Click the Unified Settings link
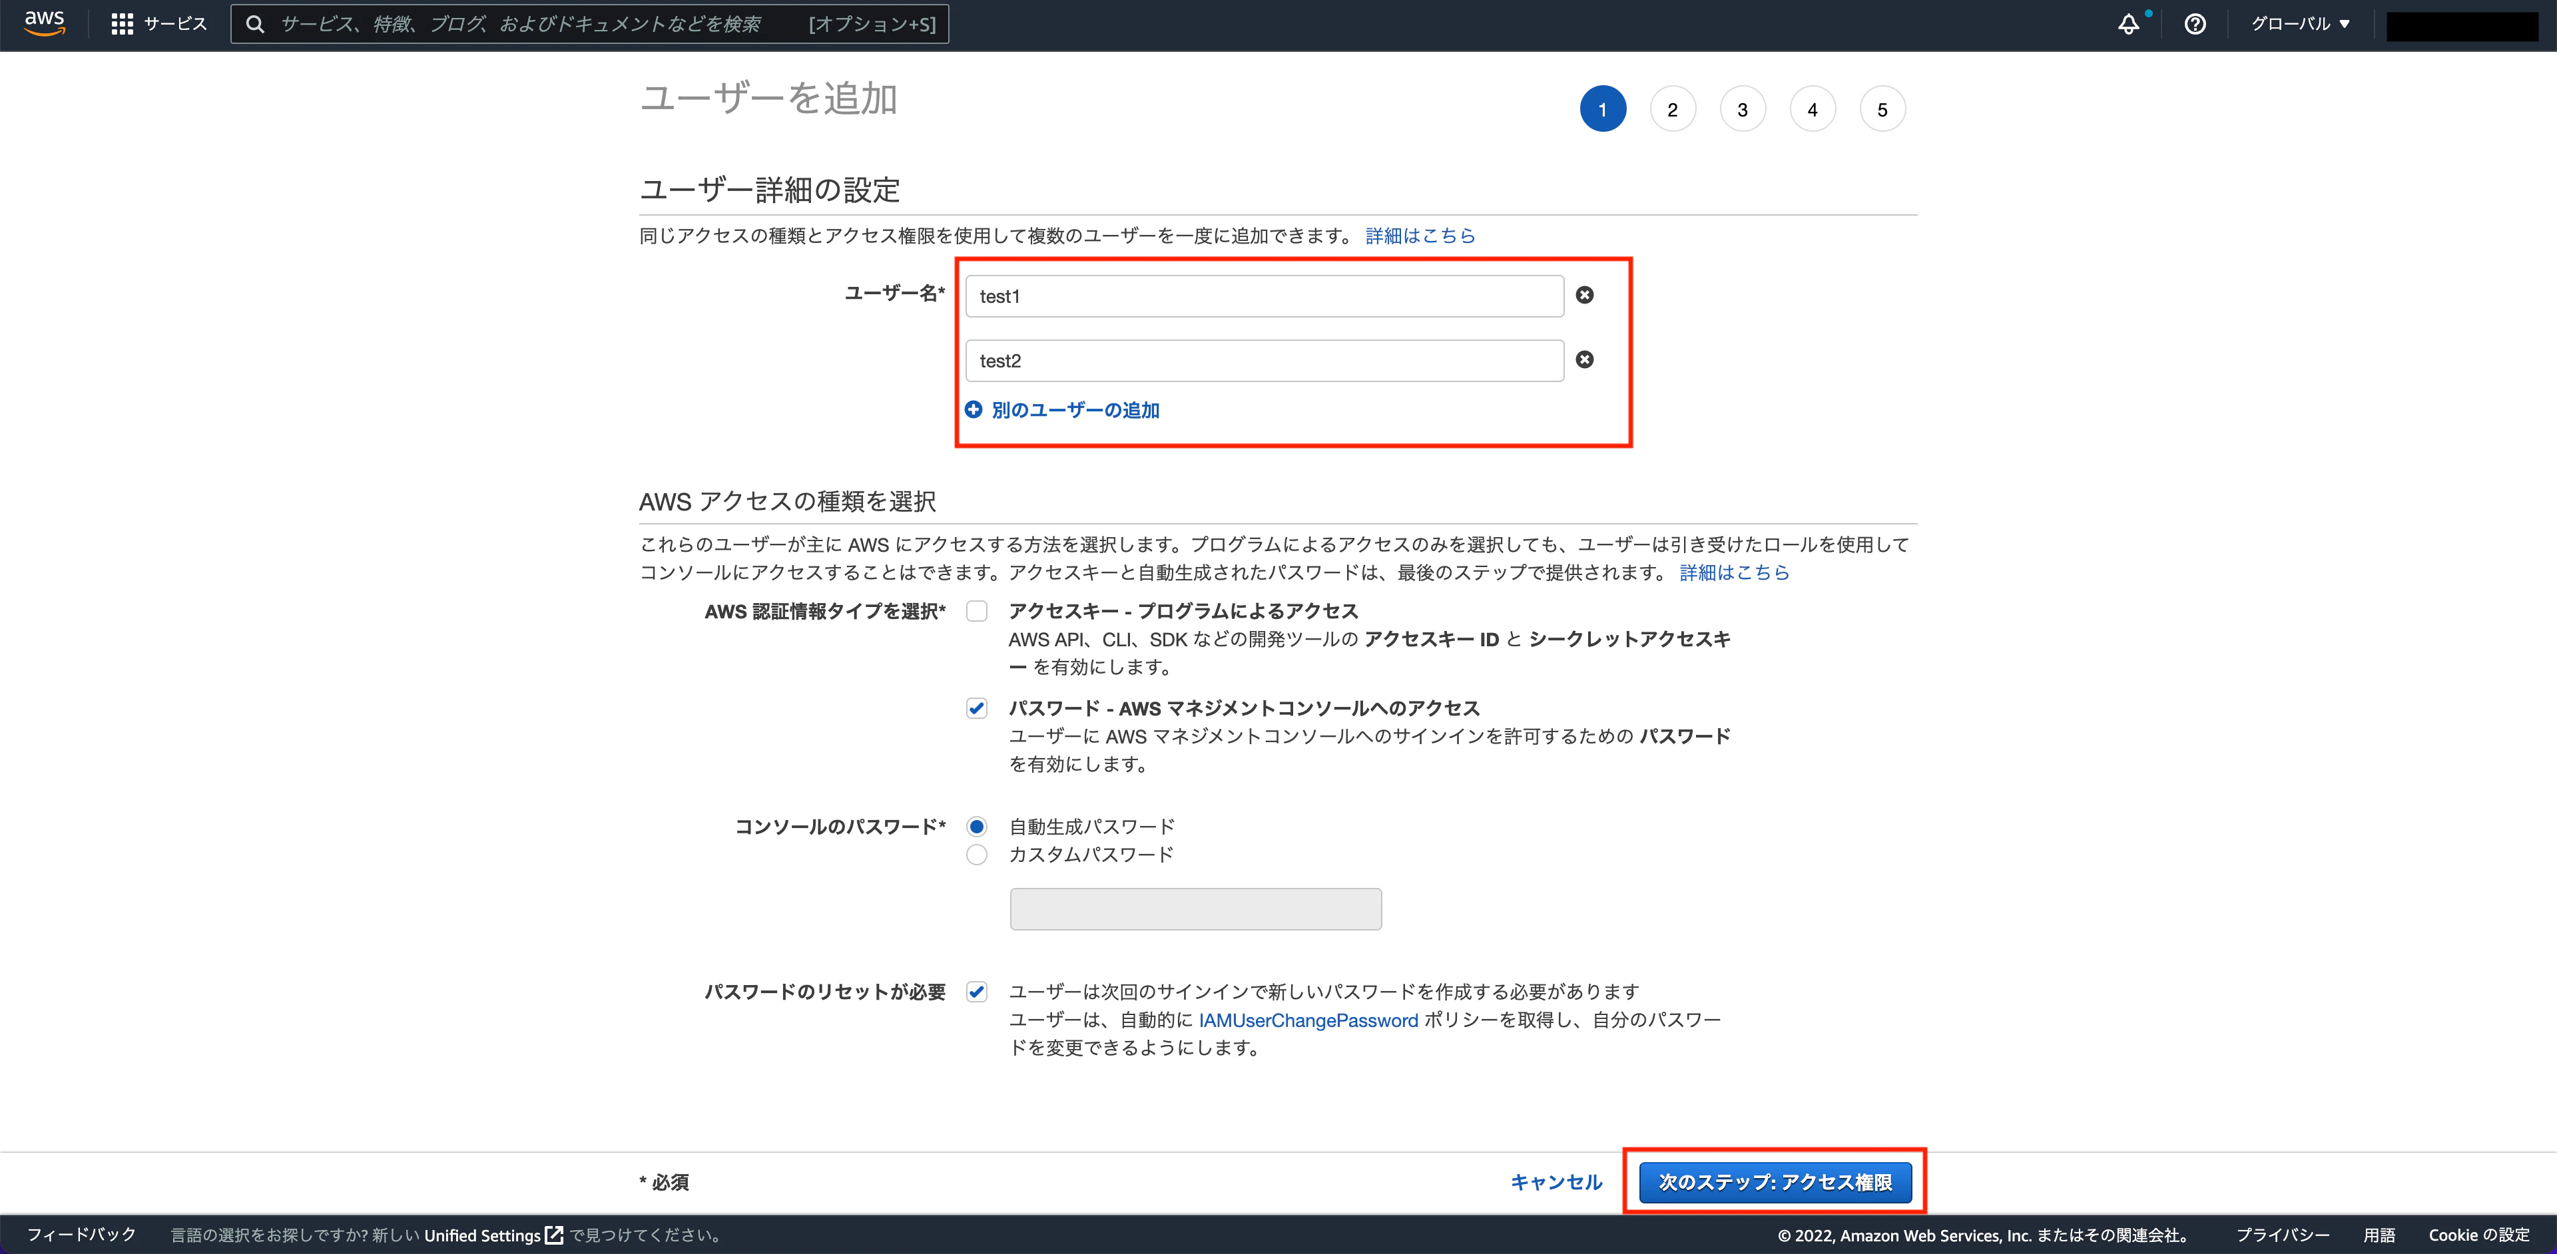 tap(482, 1235)
